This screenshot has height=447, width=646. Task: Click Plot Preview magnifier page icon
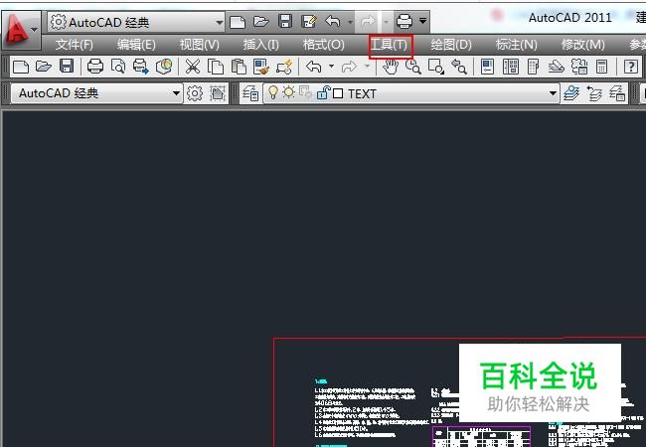(118, 67)
